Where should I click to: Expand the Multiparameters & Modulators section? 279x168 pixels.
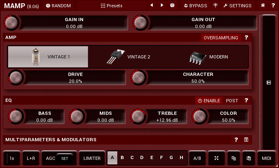pyautogui.click(x=246, y=140)
